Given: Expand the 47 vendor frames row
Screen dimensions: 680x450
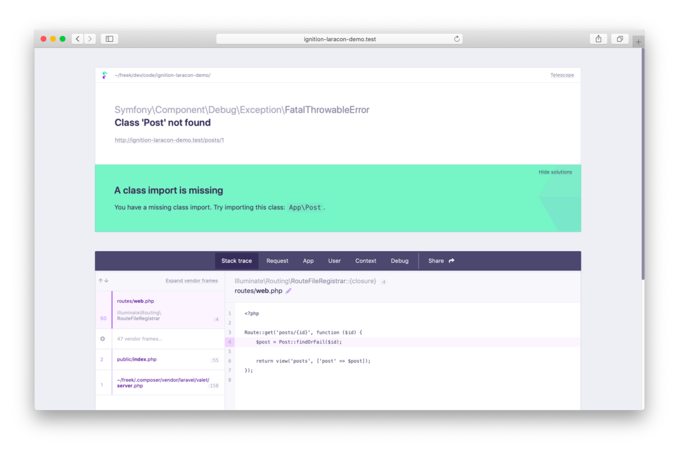Looking at the screenshot, I should 139,339.
